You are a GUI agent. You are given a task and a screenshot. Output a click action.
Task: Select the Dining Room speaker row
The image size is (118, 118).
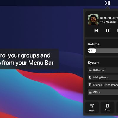click(103, 78)
